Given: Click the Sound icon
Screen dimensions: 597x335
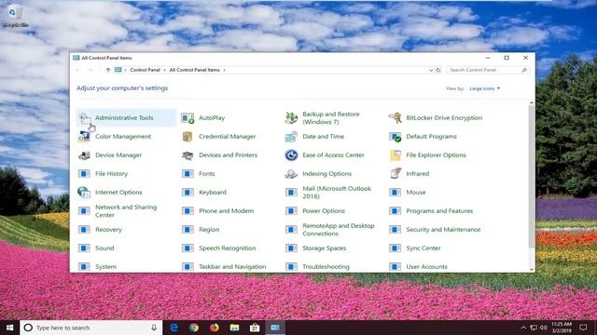Looking at the screenshot, I should coord(84,248).
